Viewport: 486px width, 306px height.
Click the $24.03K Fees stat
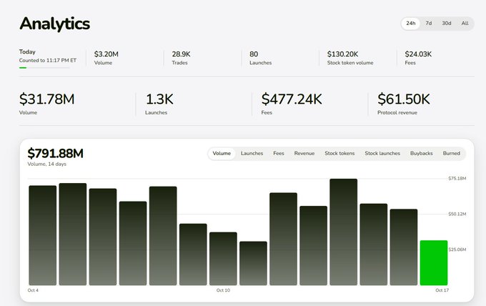[418, 58]
